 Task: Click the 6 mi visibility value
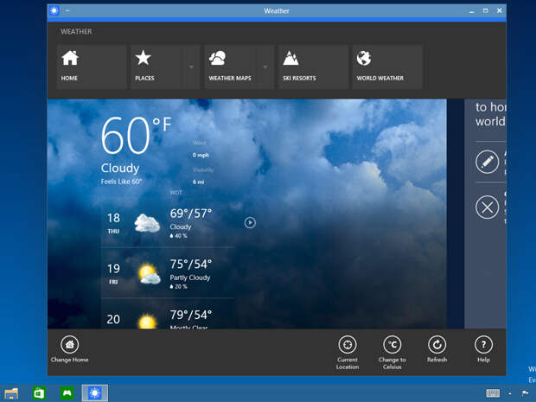(198, 182)
